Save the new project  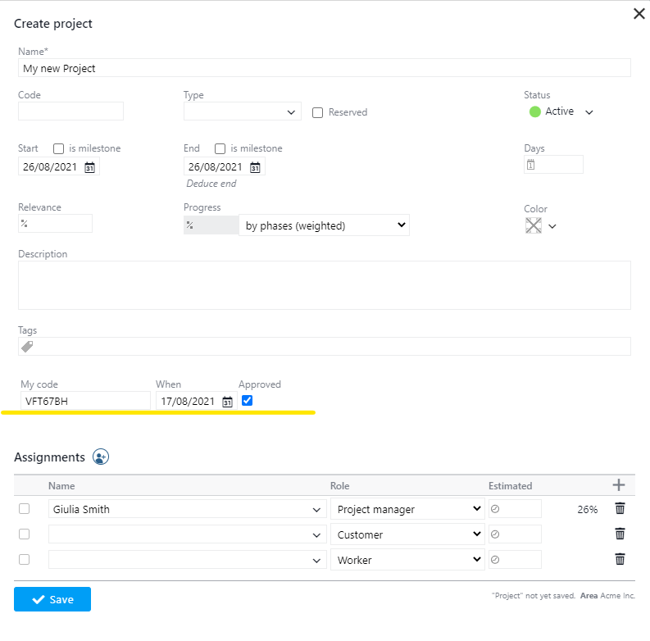(52, 599)
